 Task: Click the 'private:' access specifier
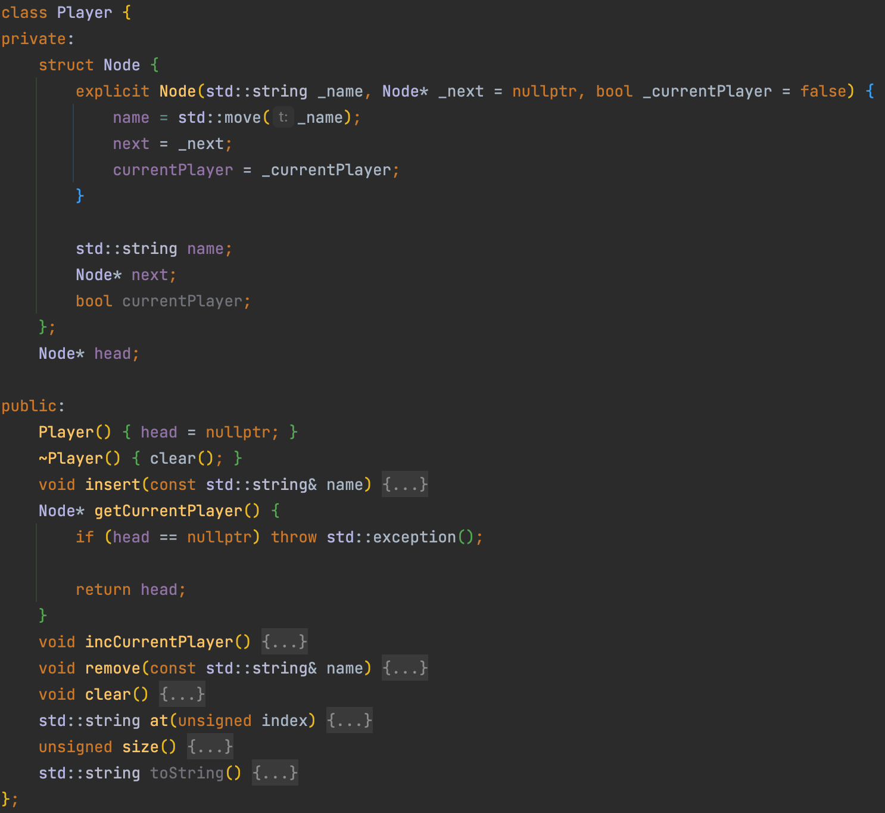tap(38, 39)
